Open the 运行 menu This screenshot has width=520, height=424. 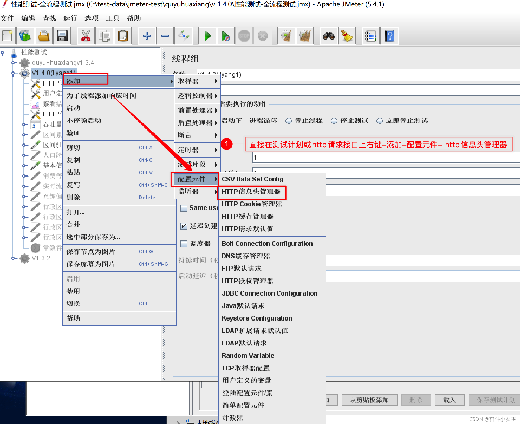(70, 18)
